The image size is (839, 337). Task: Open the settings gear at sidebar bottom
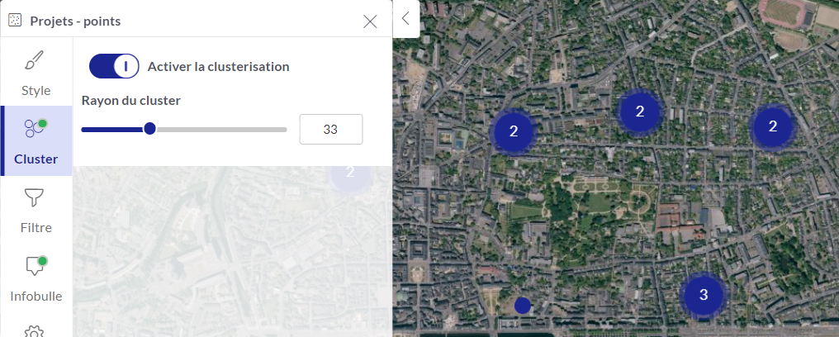pyautogui.click(x=34, y=332)
